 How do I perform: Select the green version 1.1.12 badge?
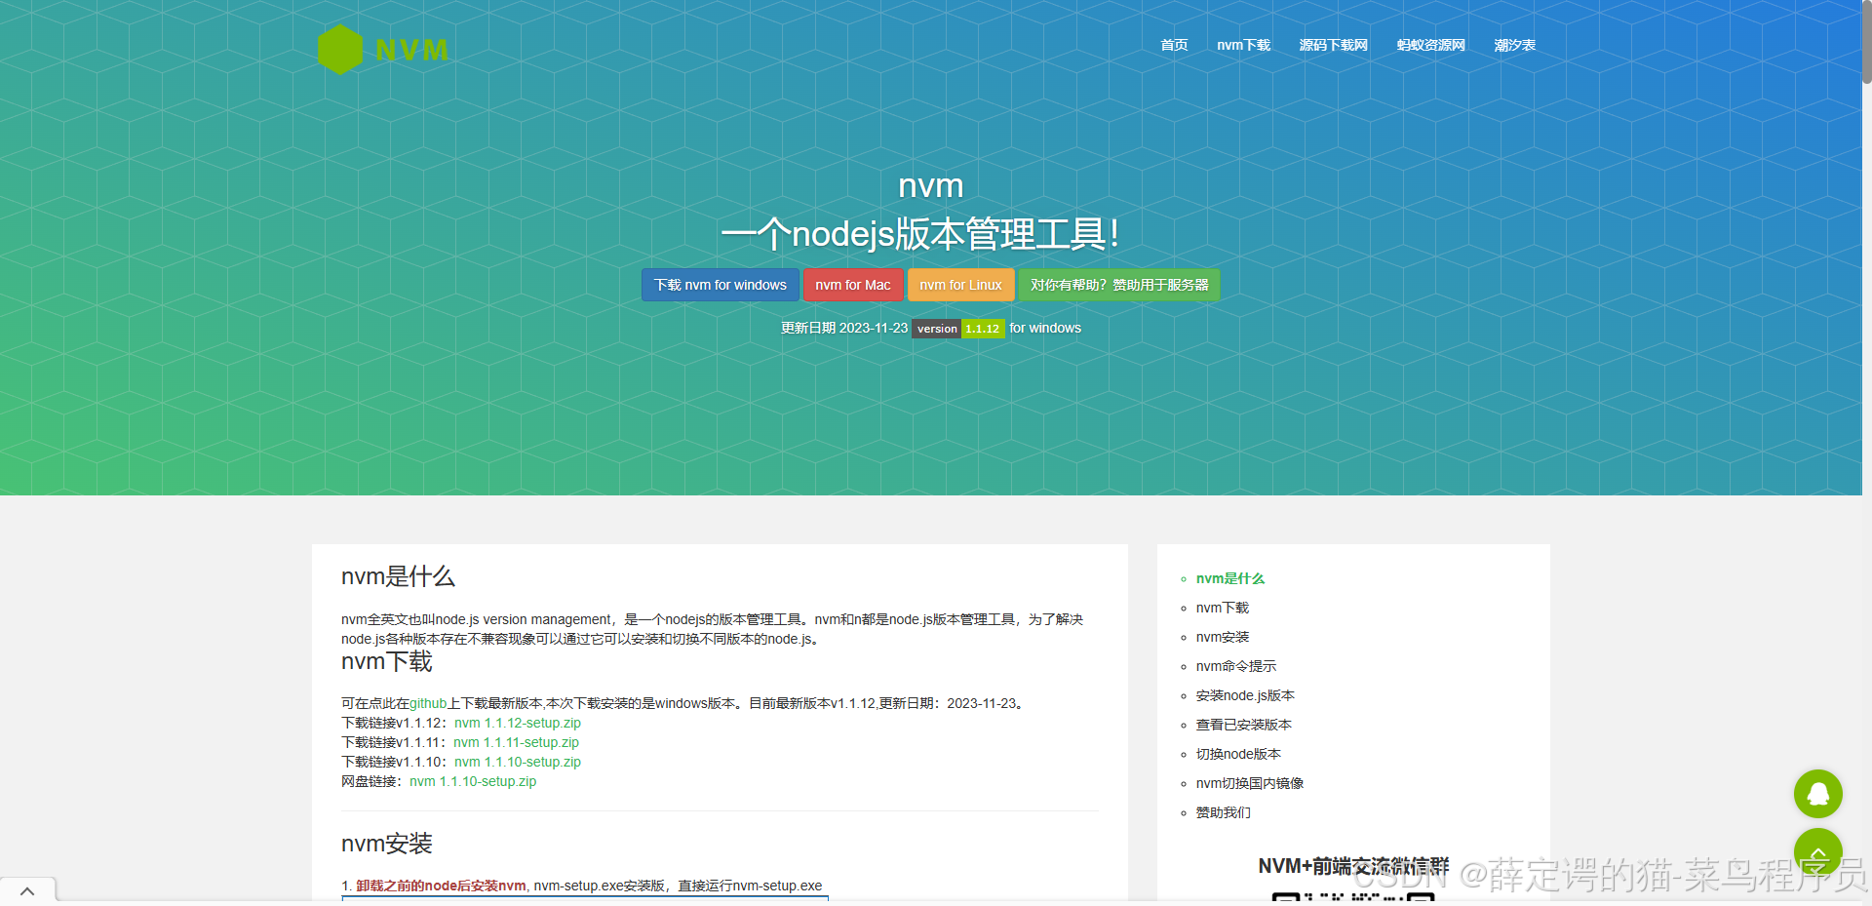[982, 329]
